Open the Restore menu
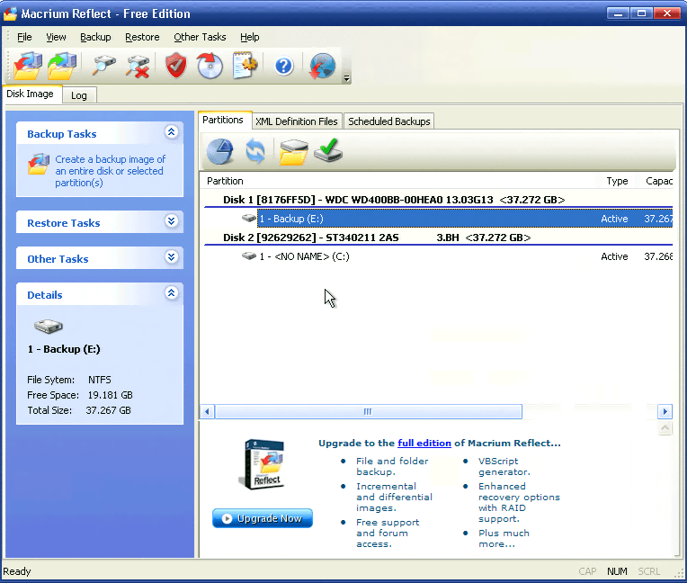The width and height of the screenshot is (687, 583). pyautogui.click(x=142, y=37)
